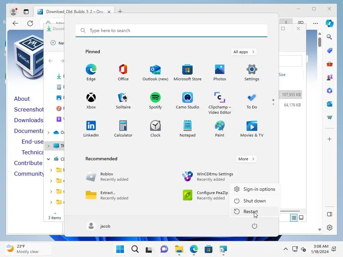Launch Office from pinned apps
Image resolution: width=343 pixels, height=257 pixels.
pyautogui.click(x=123, y=73)
